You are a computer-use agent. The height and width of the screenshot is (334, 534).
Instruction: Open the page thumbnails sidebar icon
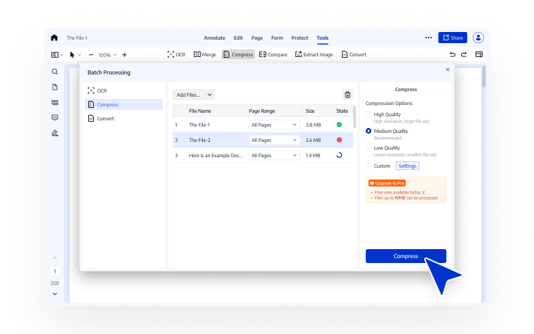(55, 87)
